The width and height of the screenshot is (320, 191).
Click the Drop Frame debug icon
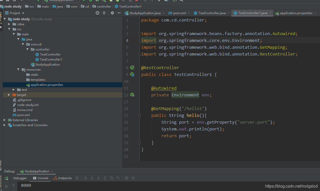point(112,178)
